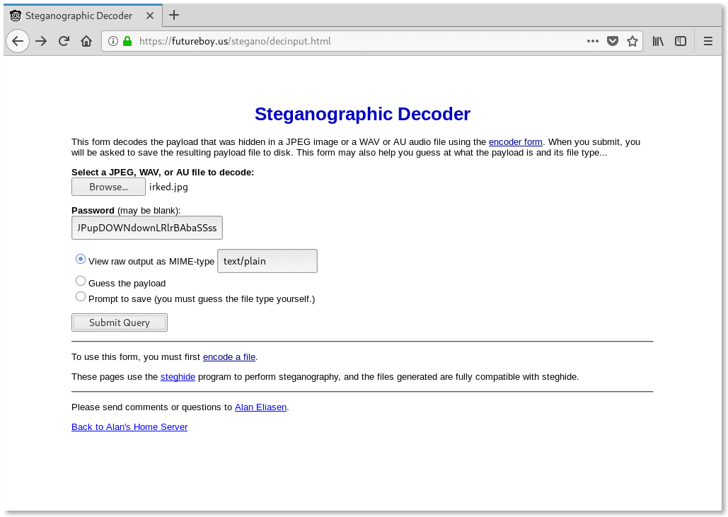Image resolution: width=728 pixels, height=517 pixels.
Task: Open the encoder form link
Action: (x=515, y=142)
